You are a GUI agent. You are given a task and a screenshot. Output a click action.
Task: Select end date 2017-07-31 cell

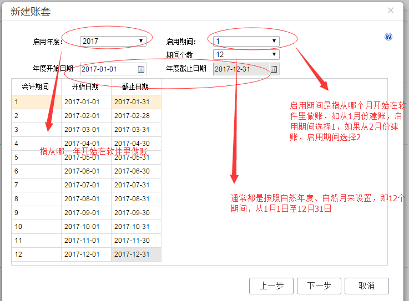tap(136, 185)
